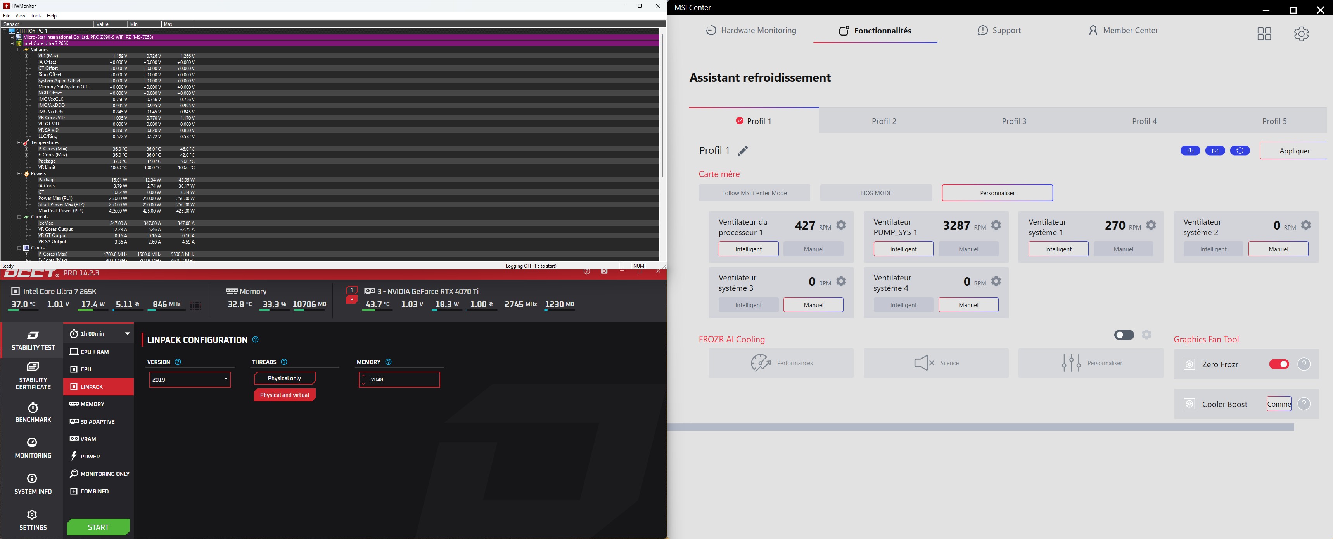Screen dimensions: 1333x539
Task: Set système 2 fan to Intelligent
Action: pyautogui.click(x=1213, y=249)
